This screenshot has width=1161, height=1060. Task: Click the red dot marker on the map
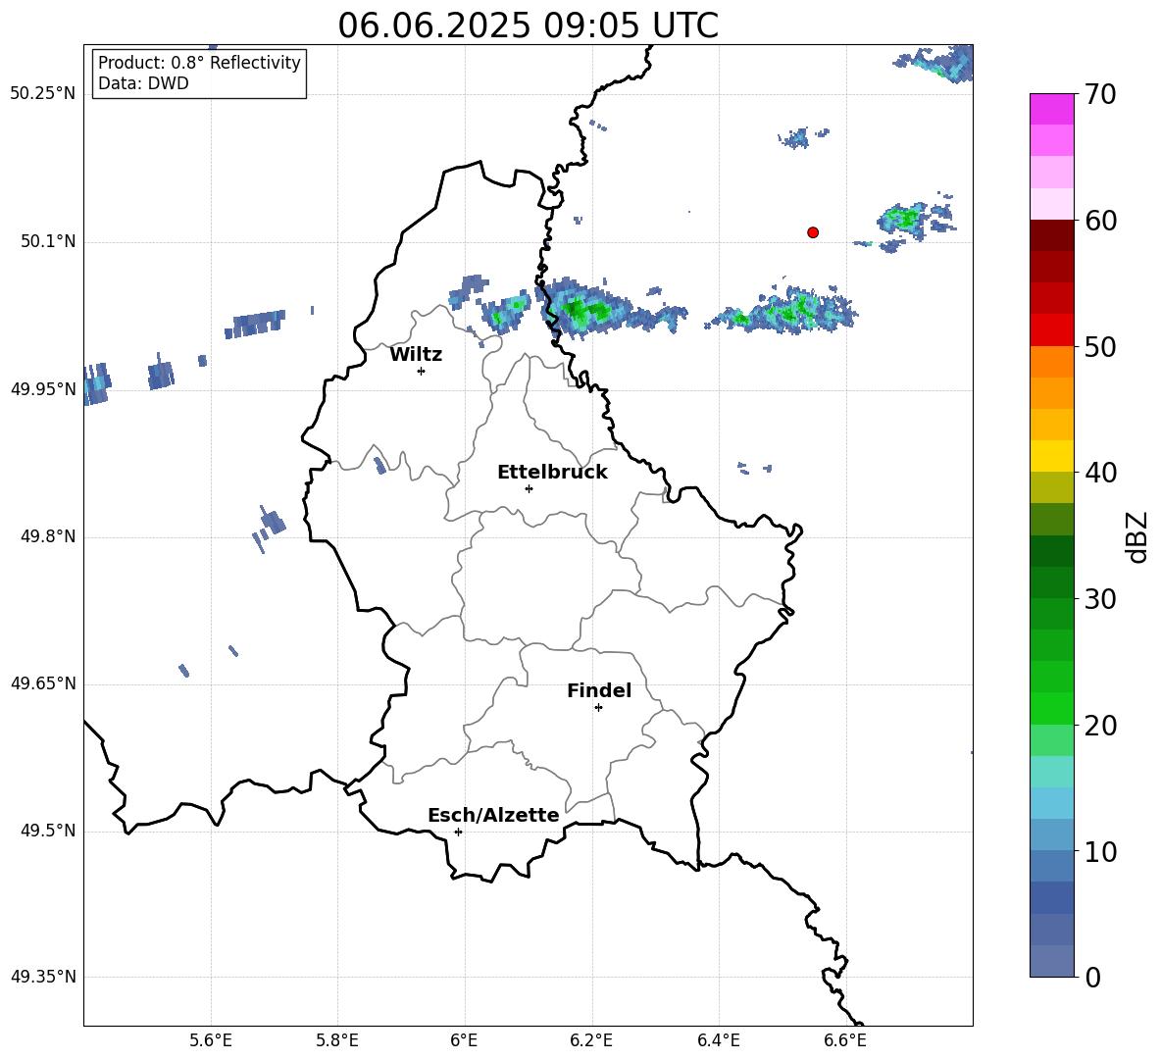point(813,232)
